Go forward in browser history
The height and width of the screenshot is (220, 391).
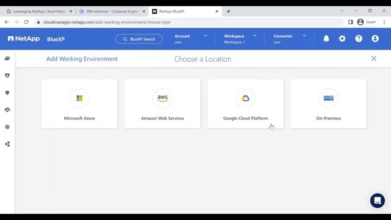(x=16, y=22)
